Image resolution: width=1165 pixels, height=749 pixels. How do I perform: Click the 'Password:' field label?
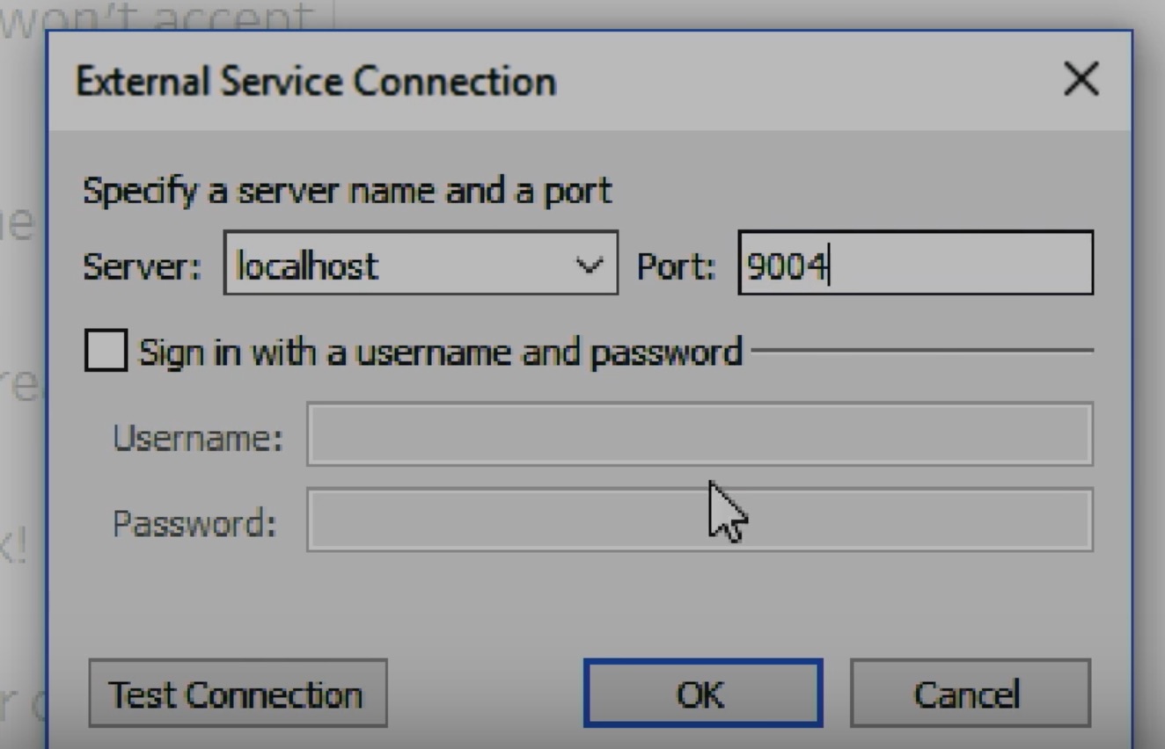tap(194, 523)
